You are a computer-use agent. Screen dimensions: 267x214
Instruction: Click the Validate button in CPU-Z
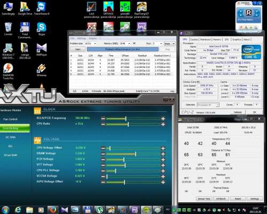238,112
